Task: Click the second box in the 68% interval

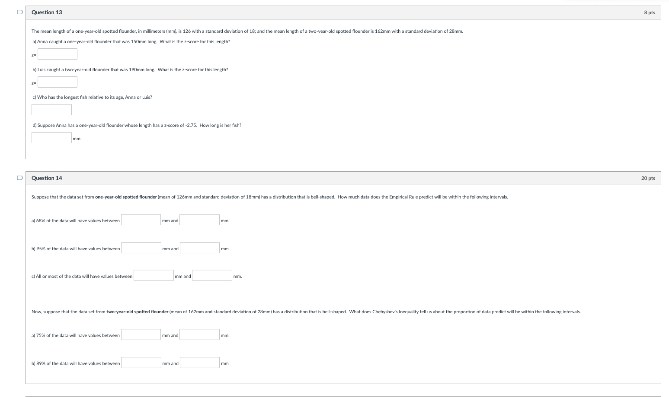Action: [199, 219]
